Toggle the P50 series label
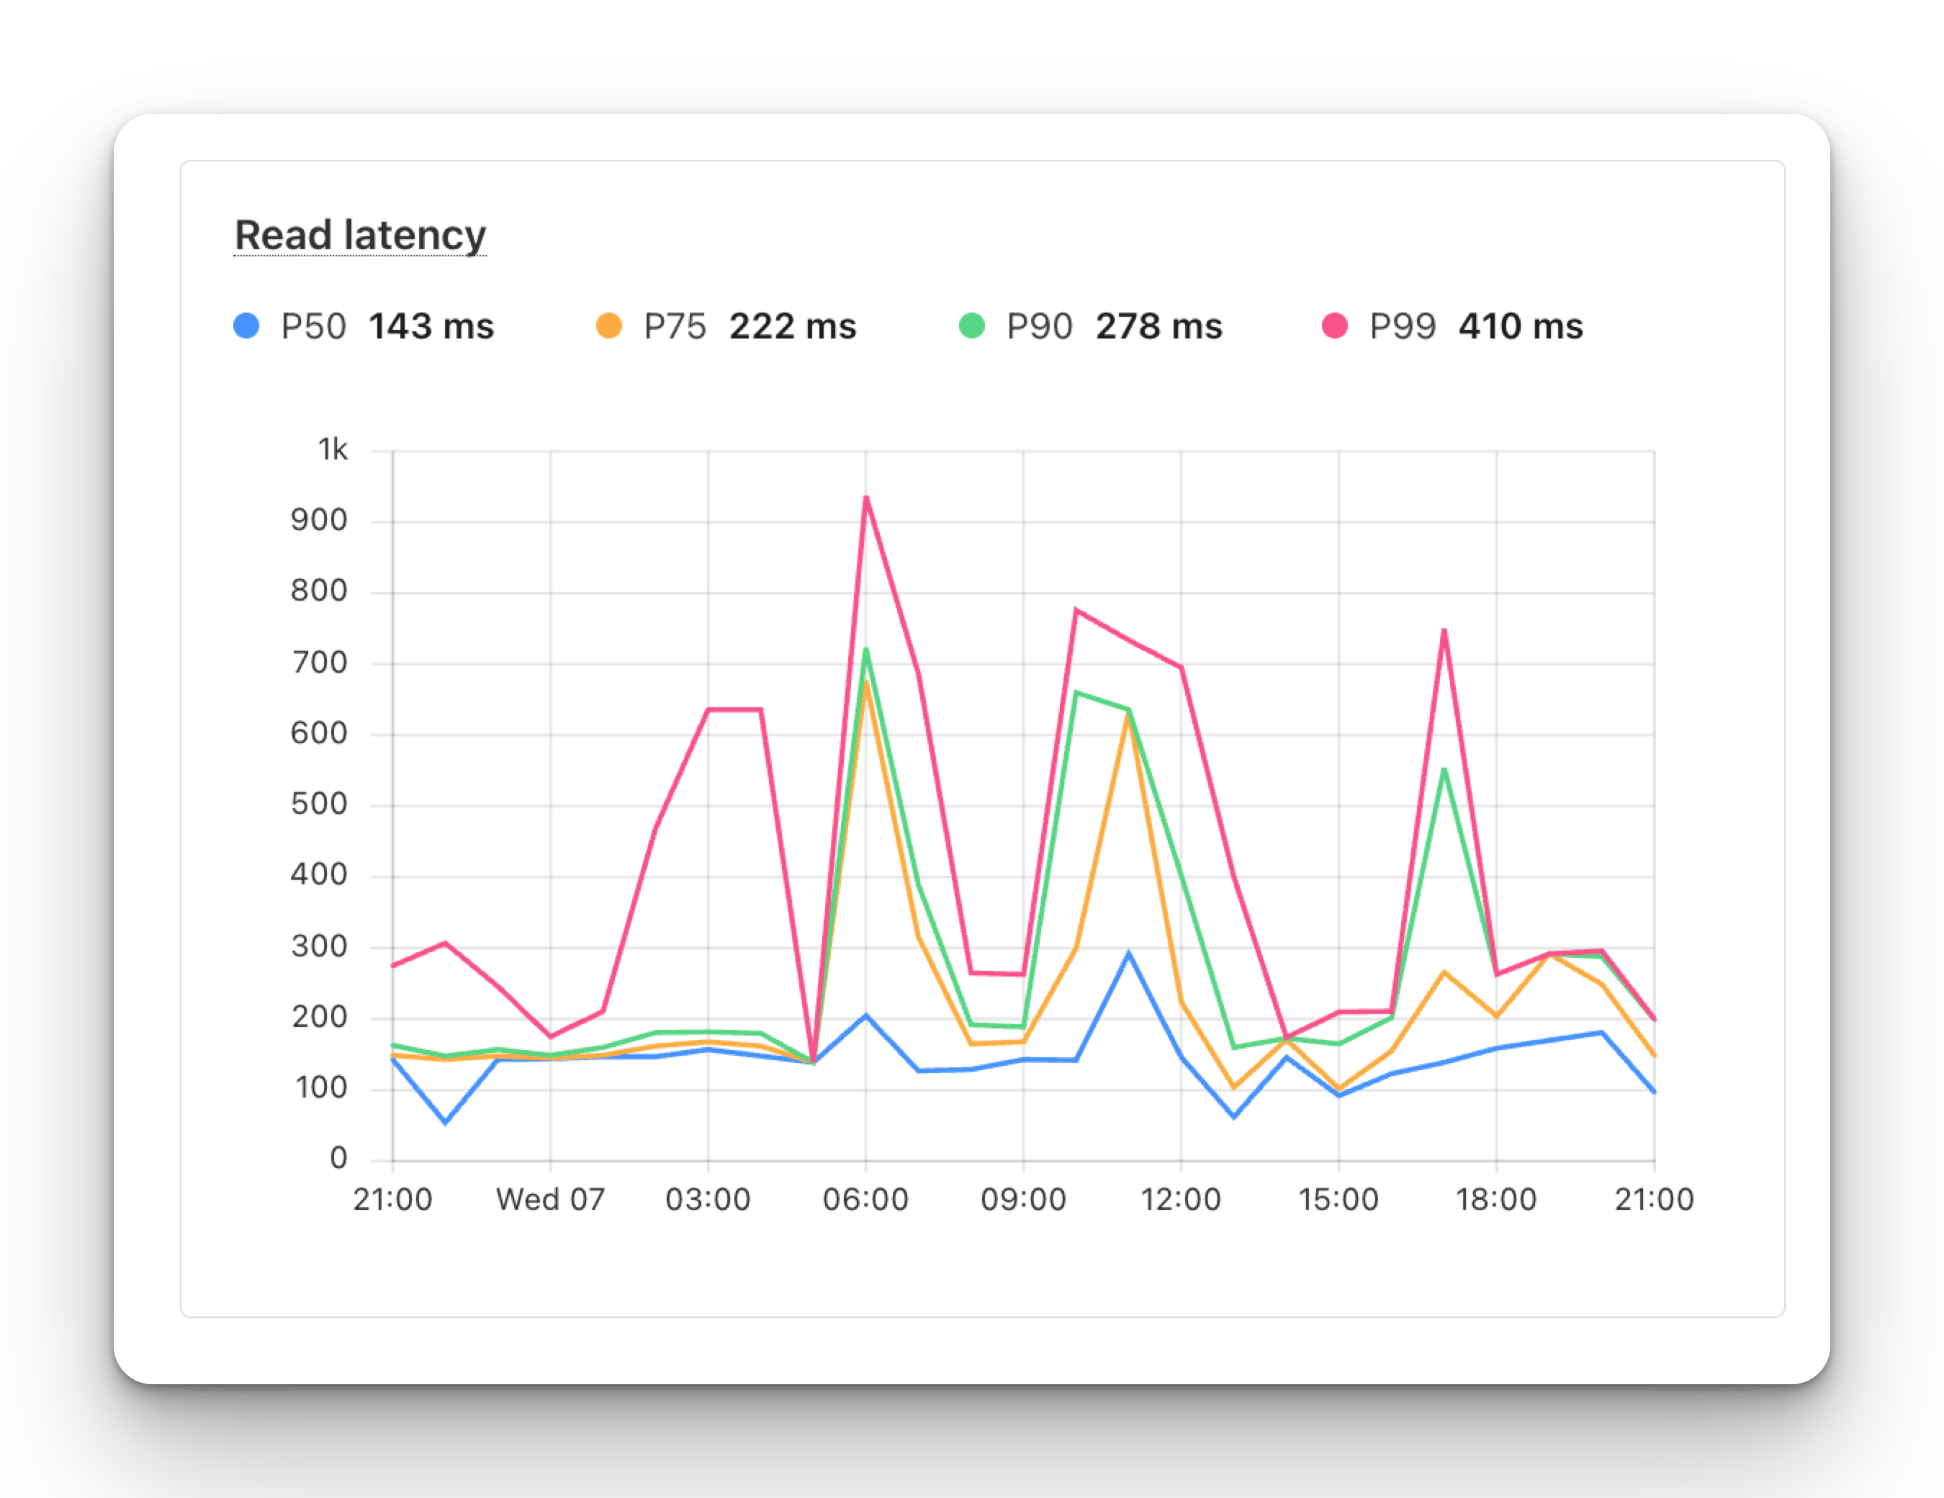 pyautogui.click(x=313, y=327)
